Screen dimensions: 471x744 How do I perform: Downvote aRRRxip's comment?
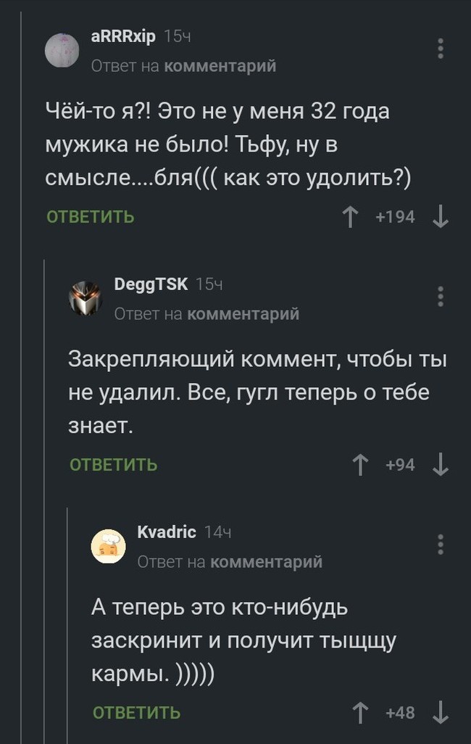440,216
